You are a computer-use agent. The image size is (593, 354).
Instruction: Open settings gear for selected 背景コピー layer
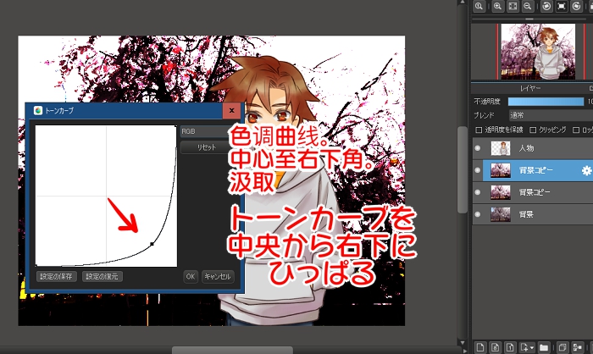pos(586,170)
